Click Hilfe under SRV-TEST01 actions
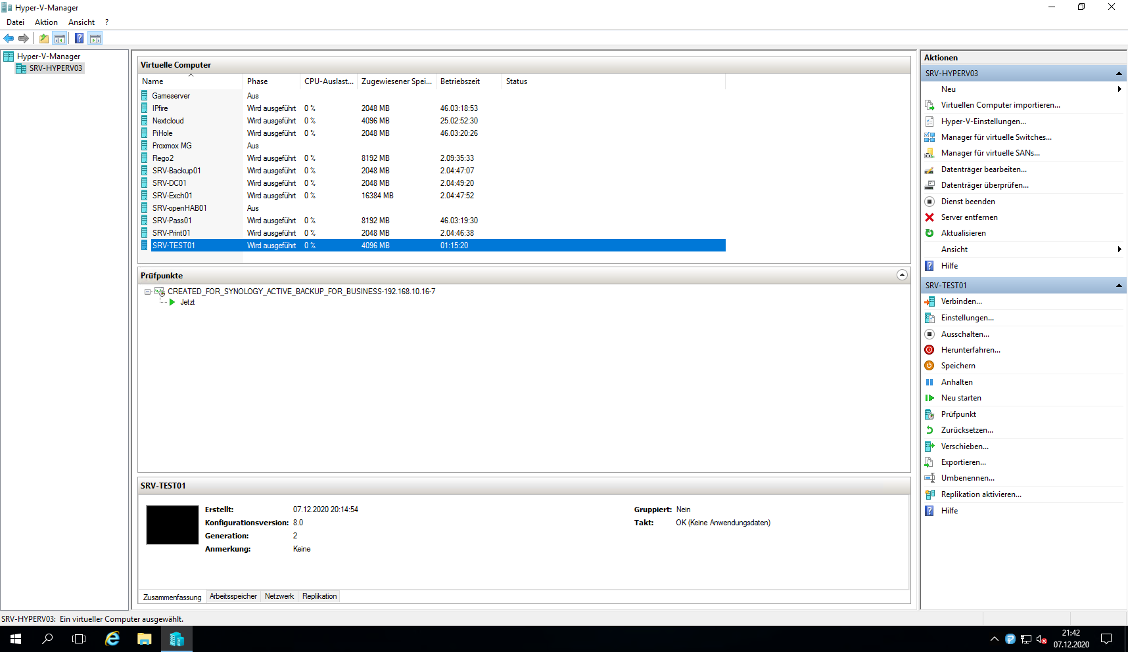 (949, 511)
